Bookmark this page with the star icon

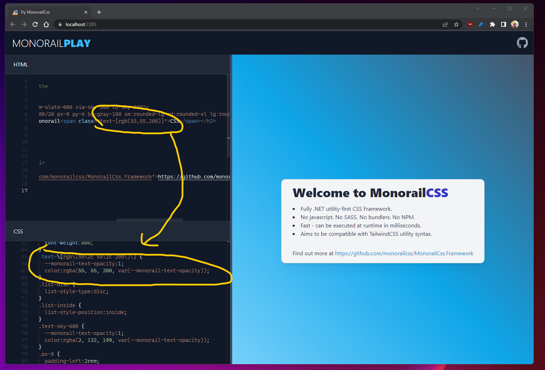click(x=456, y=24)
